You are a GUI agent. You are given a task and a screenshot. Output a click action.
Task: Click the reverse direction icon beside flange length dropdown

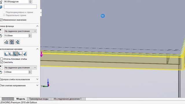(x=1, y=31)
